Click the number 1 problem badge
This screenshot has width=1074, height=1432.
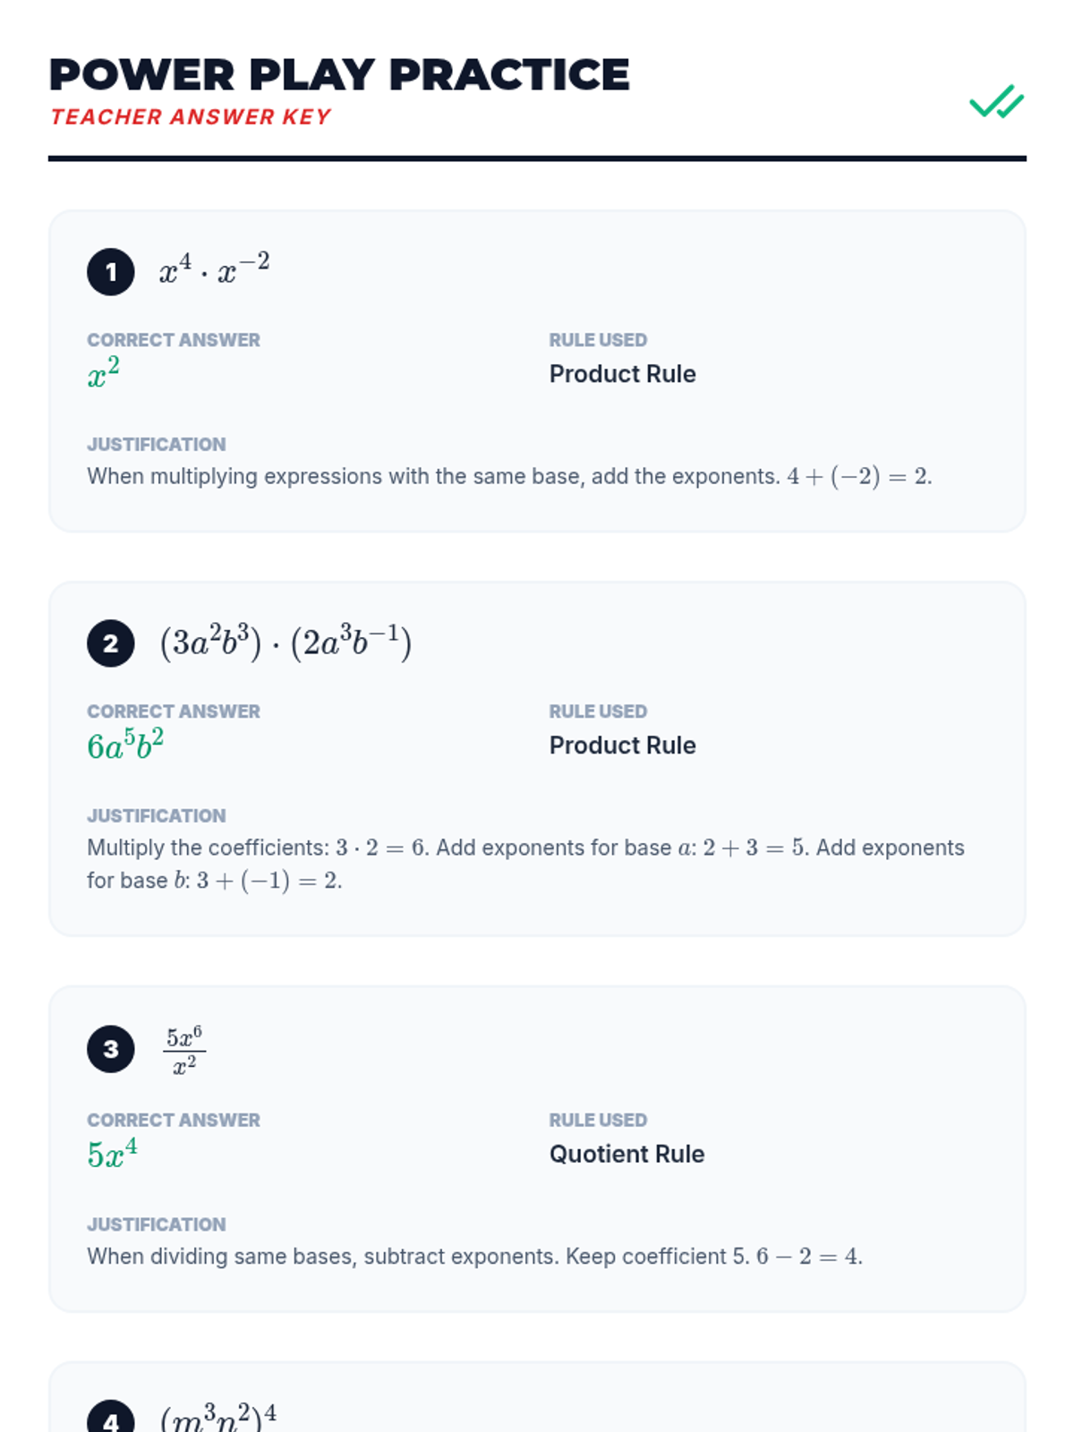pyautogui.click(x=111, y=272)
